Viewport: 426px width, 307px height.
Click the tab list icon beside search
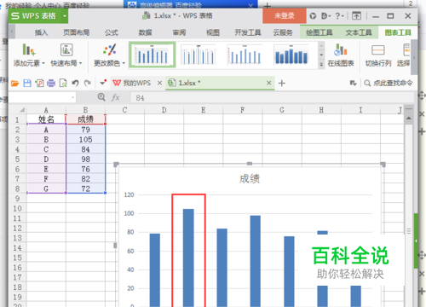(353, 83)
